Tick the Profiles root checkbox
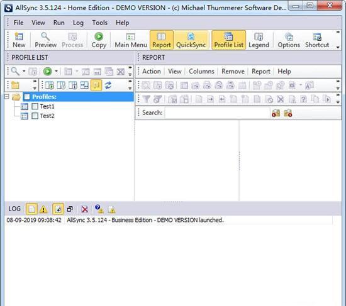 click(27, 97)
